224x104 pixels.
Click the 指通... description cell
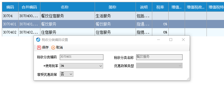(144, 24)
